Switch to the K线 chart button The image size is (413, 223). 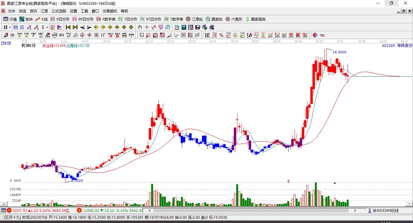click(42, 19)
